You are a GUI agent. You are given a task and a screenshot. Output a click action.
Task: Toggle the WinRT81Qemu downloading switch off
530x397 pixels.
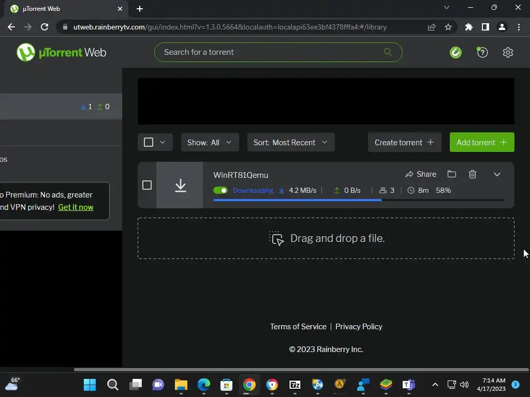pos(220,190)
